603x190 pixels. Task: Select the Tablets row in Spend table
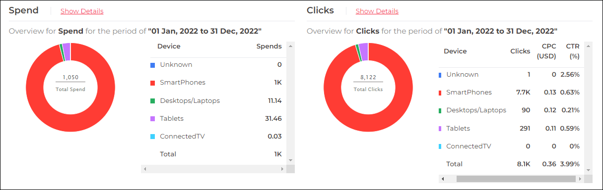(216, 118)
